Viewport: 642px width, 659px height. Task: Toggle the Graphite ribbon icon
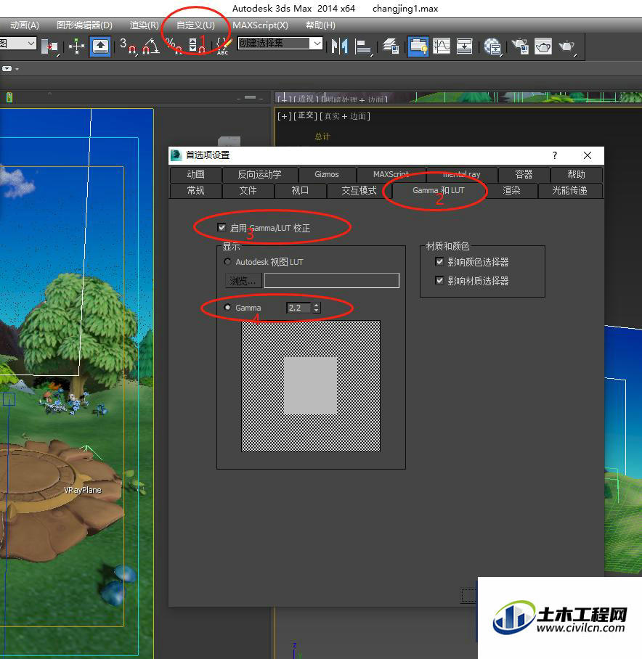click(x=418, y=46)
